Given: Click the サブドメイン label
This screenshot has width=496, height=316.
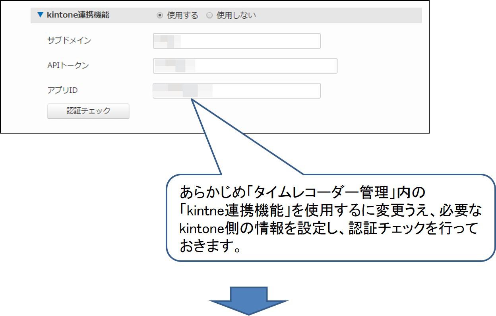Looking at the screenshot, I should click(x=69, y=41).
